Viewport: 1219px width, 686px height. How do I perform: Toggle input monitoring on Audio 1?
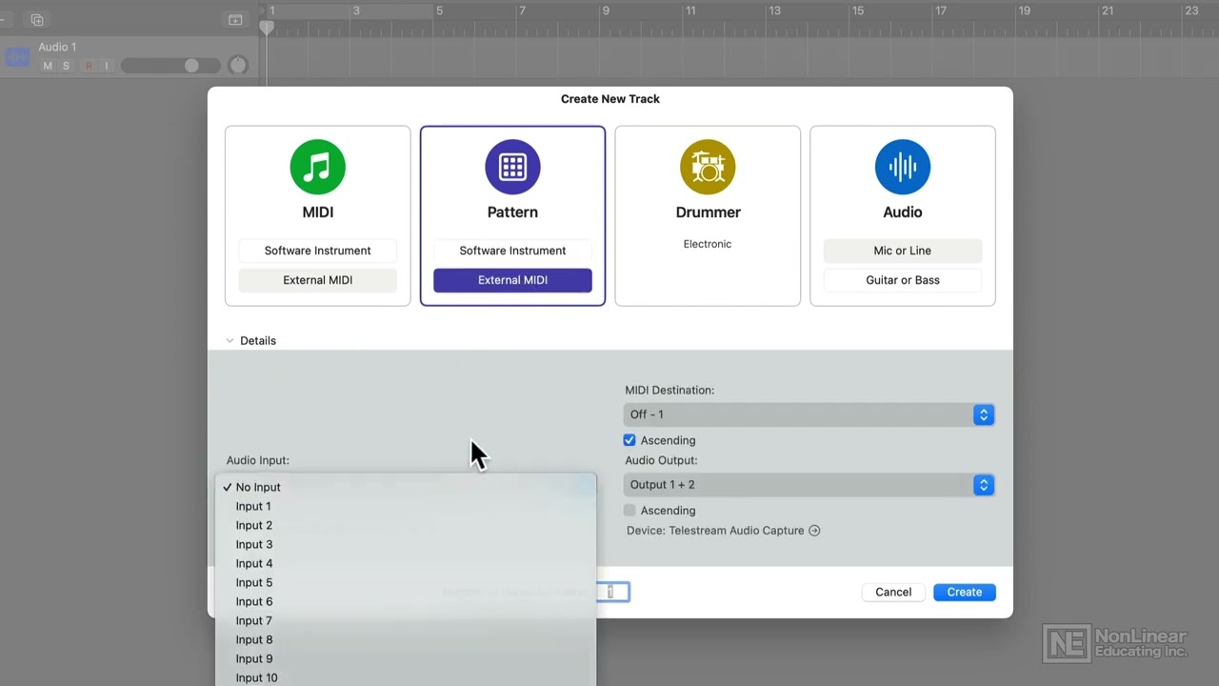coord(107,66)
